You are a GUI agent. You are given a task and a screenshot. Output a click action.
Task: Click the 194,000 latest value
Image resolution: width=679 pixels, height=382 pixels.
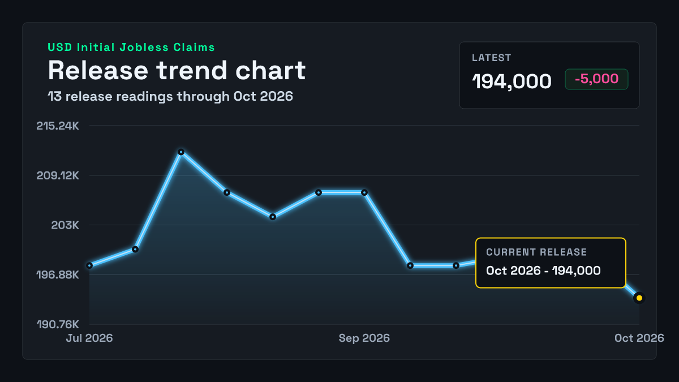click(x=512, y=81)
